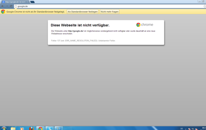This screenshot has width=206, height=130.
Task: Click the DE language indicator
Action: tap(182, 129)
